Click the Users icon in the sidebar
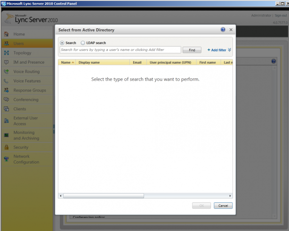The image size is (289, 231). coord(7,43)
